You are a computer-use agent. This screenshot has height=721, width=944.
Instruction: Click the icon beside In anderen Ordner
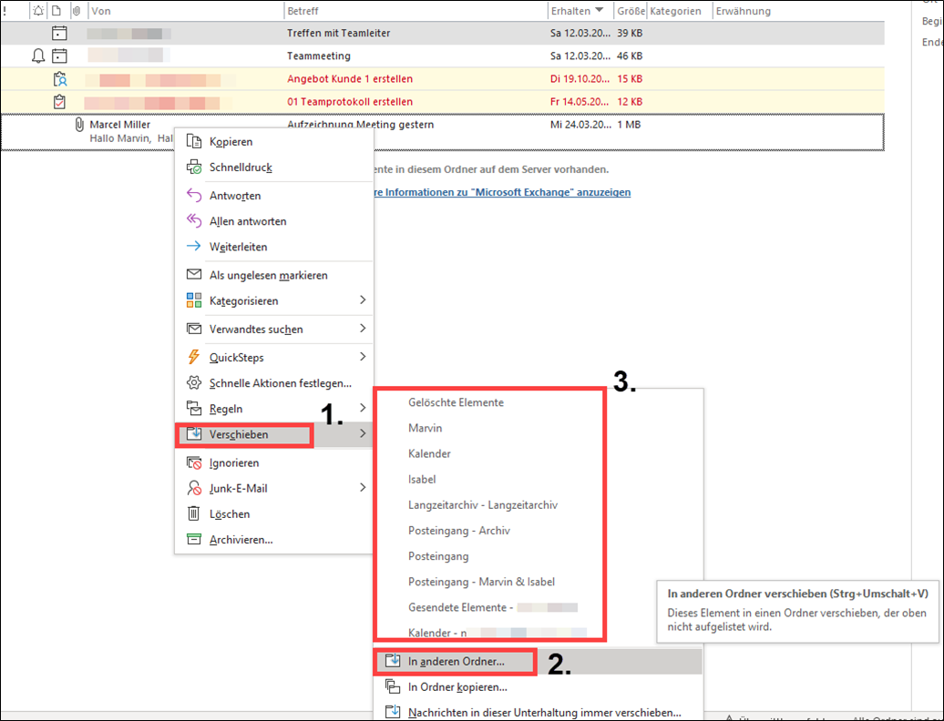tap(393, 660)
